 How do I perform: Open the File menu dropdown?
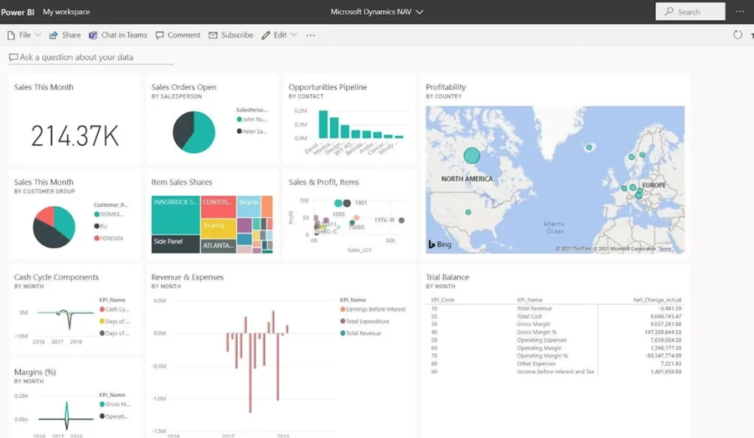pyautogui.click(x=24, y=35)
